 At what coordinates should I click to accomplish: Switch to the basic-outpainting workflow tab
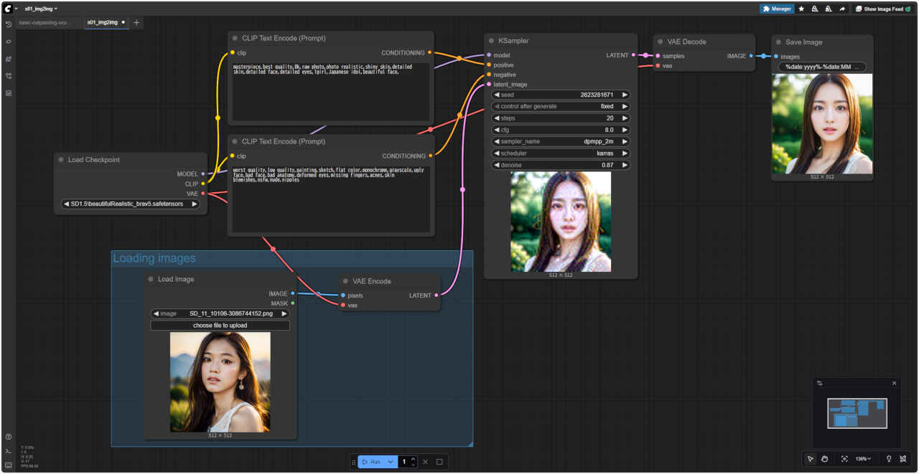(45, 22)
